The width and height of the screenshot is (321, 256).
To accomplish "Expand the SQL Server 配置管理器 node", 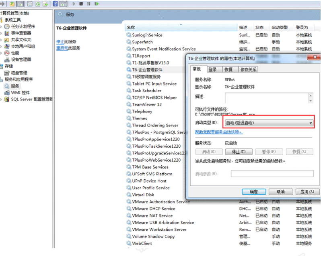I will [x=1, y=100].
